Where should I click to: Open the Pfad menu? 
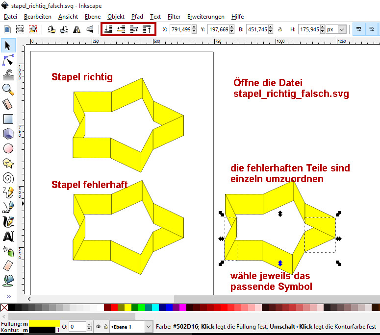(x=137, y=17)
